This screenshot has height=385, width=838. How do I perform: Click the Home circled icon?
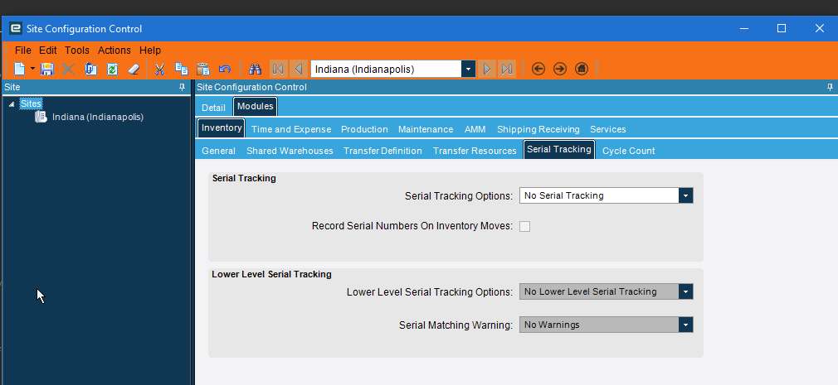tap(582, 69)
